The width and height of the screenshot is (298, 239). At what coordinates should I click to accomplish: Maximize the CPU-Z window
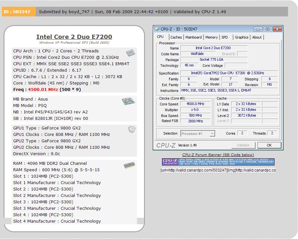[x=267, y=29]
